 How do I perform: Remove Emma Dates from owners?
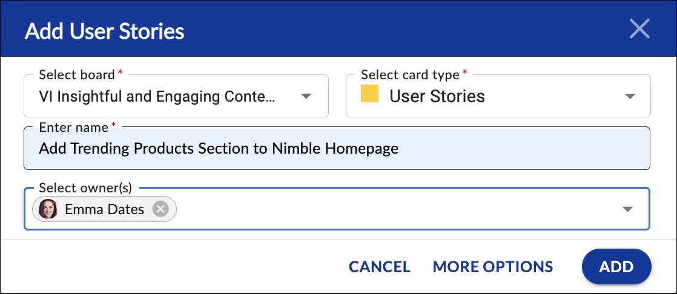(160, 209)
